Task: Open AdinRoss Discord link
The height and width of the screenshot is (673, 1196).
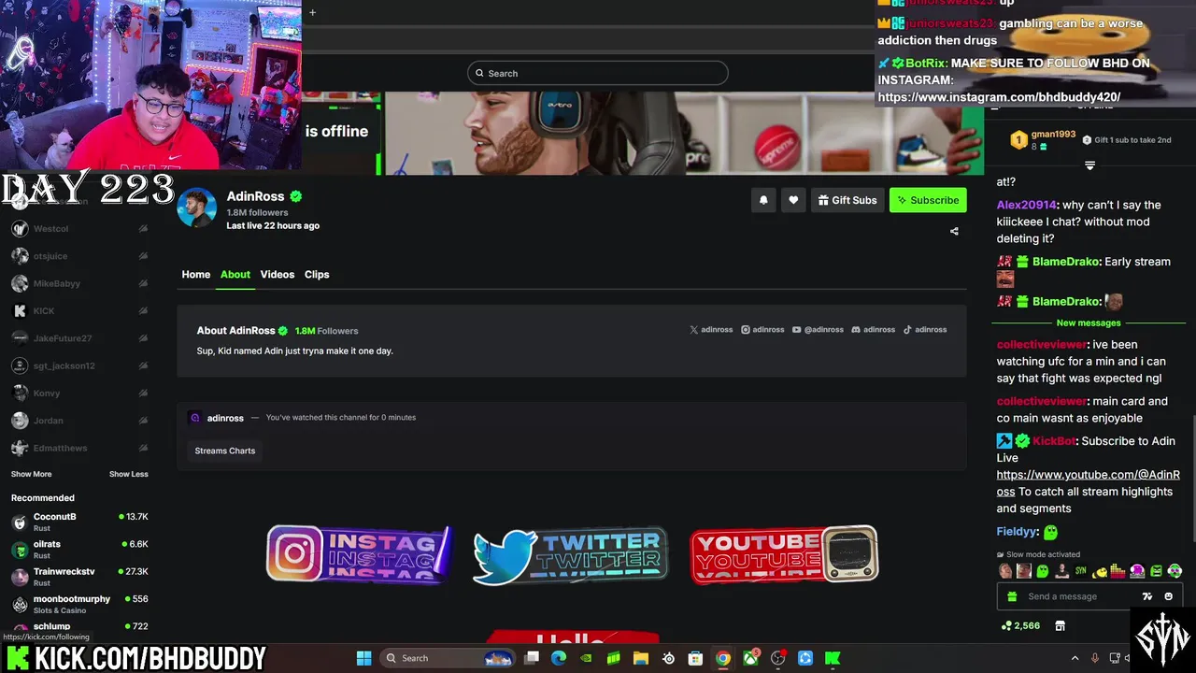Action: (874, 330)
